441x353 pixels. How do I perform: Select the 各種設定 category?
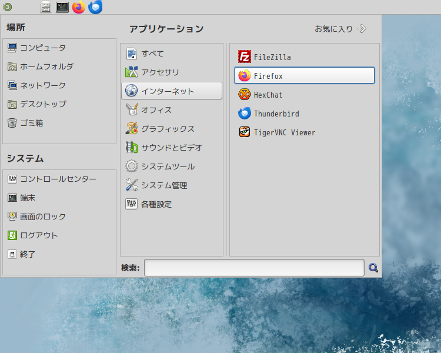point(172,204)
